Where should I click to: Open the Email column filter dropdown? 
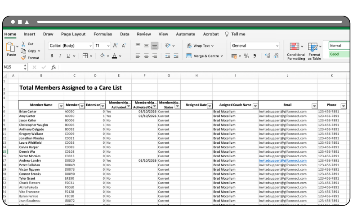(x=314, y=106)
